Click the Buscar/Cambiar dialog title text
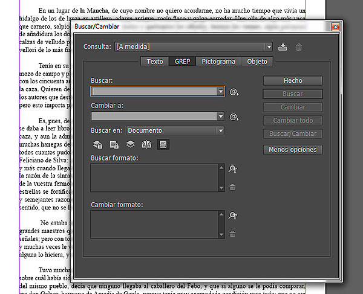 tap(97, 27)
